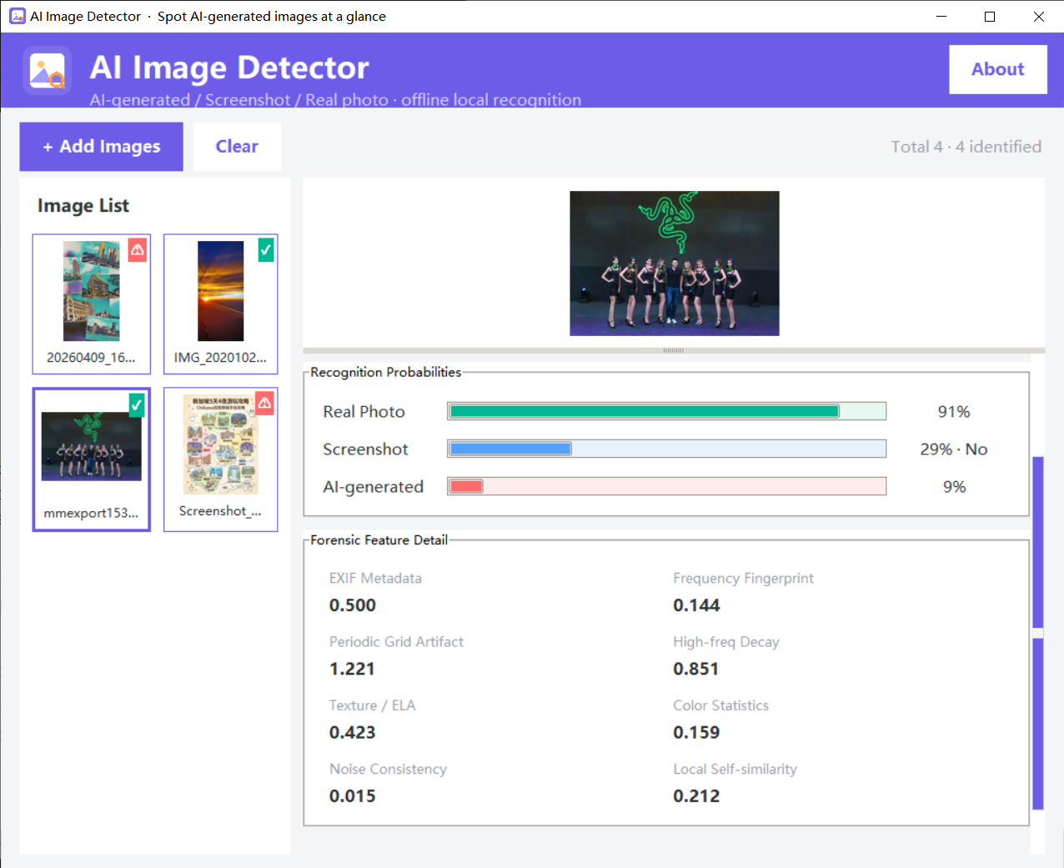Click the large preview image of the group photo
Viewport: 1064px width, 868px height.
[x=675, y=263]
